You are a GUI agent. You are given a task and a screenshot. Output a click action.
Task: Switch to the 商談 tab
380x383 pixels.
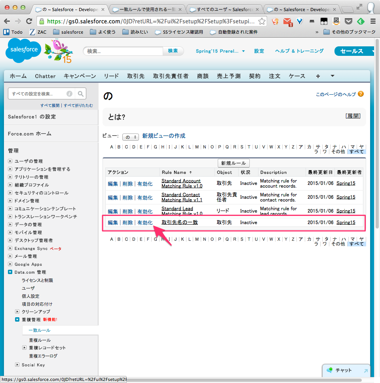(203, 76)
